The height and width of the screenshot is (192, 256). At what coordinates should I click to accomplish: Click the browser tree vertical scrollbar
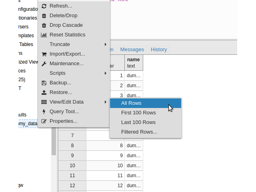54,141
